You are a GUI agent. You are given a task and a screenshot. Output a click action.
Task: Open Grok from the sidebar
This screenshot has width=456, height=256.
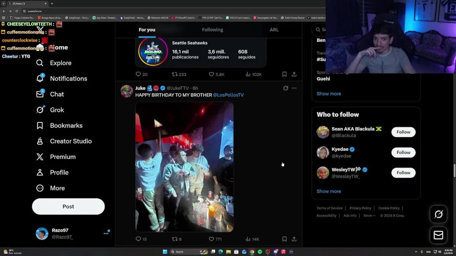click(50, 110)
